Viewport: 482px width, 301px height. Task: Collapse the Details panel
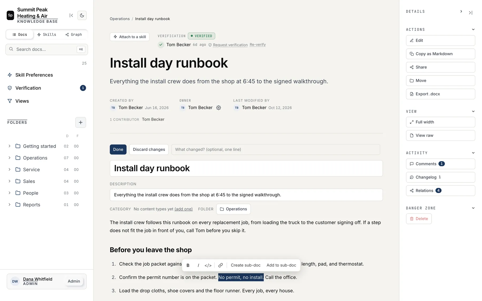470,13
